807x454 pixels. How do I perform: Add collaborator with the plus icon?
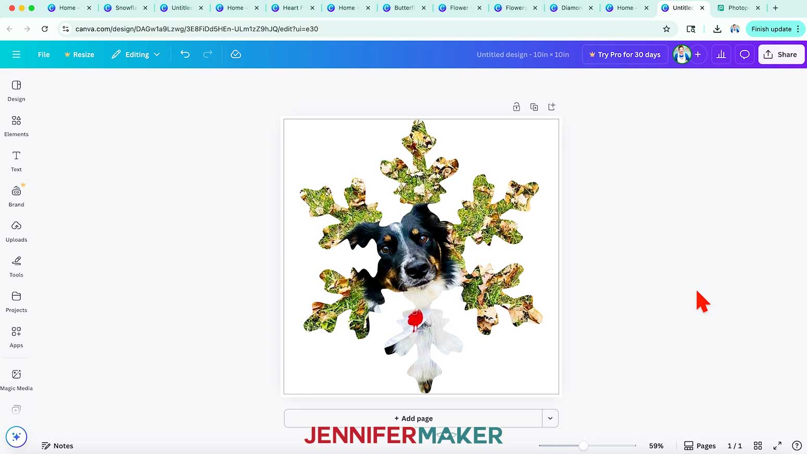(698, 54)
